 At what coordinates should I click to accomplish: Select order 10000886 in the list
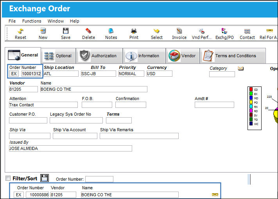coord(37,195)
